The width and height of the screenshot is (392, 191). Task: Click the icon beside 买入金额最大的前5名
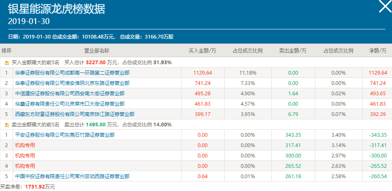(7, 63)
